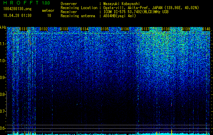Click the 1.1 frequency axis label
Image resolution: width=213 pixels, height=135 pixels.
click(3, 44)
